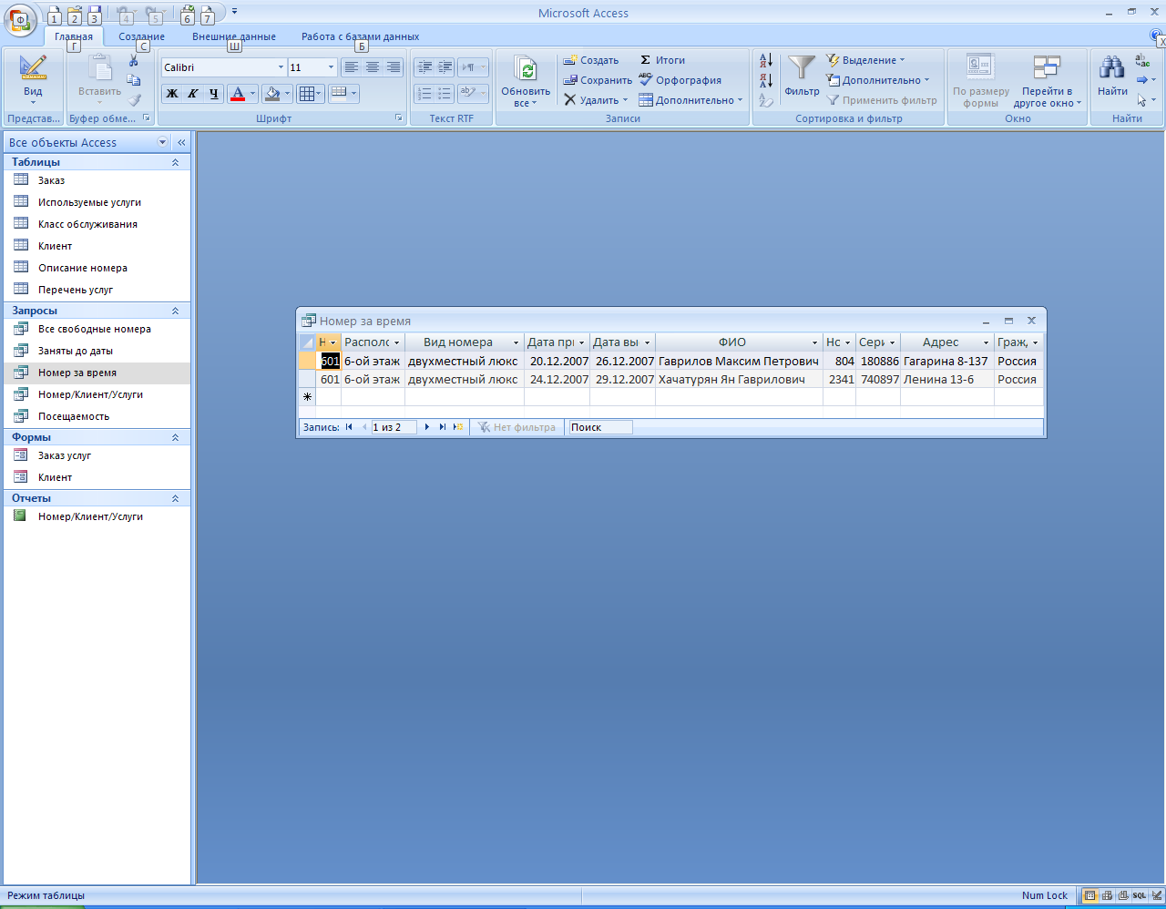Click the Вид view switch icon
Image resolution: width=1166 pixels, height=909 pixels.
33,68
